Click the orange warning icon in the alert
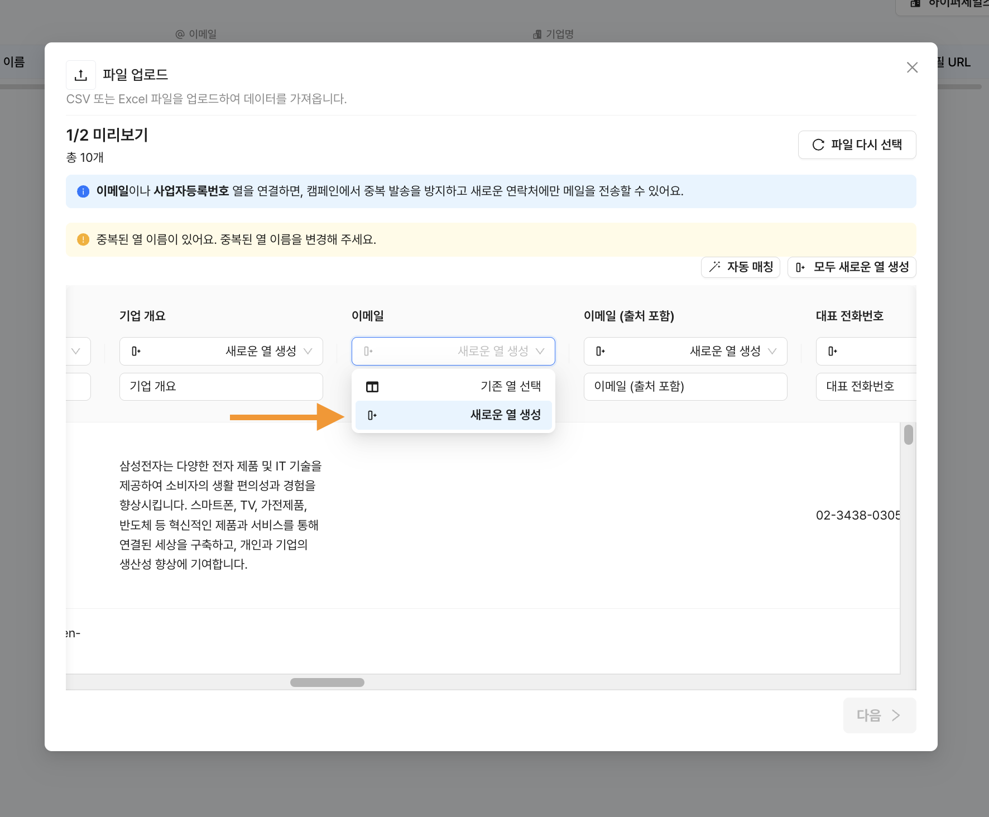The height and width of the screenshot is (817, 989). pyautogui.click(x=83, y=240)
